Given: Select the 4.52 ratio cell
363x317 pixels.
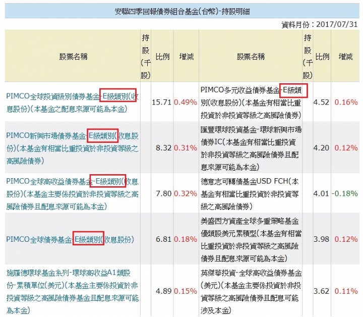Looking at the screenshot, I should tap(321, 102).
